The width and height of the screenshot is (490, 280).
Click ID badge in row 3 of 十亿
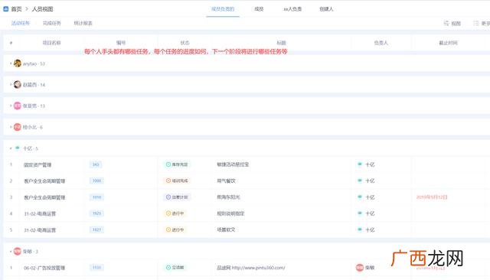point(96,197)
